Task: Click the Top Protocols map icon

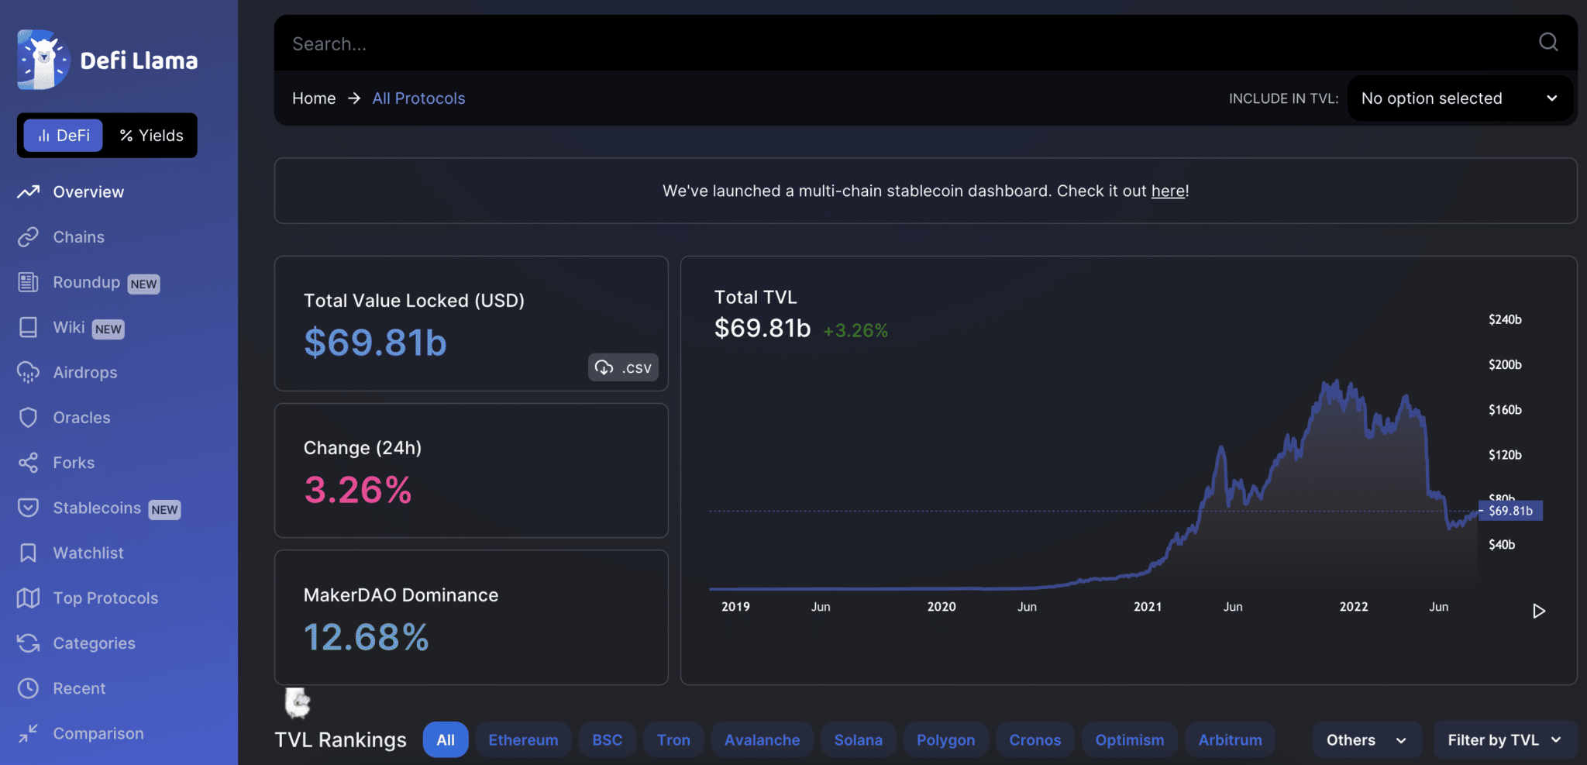Action: point(28,598)
